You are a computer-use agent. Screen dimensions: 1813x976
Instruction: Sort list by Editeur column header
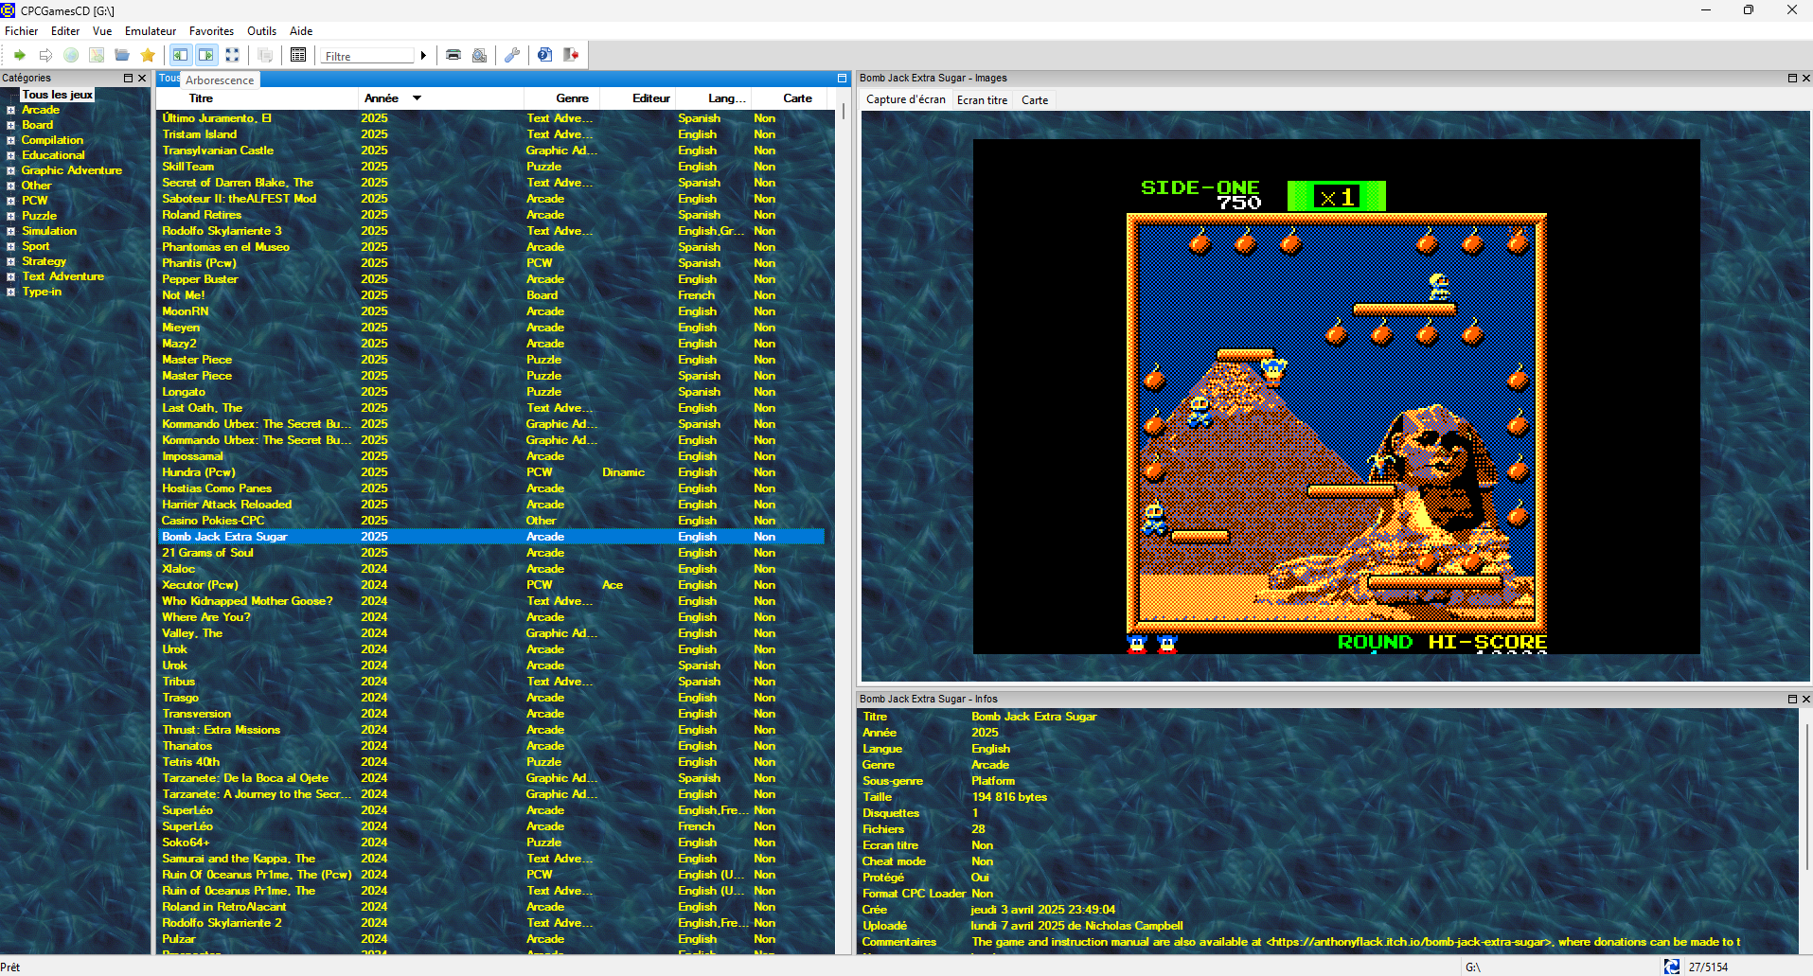[636, 98]
